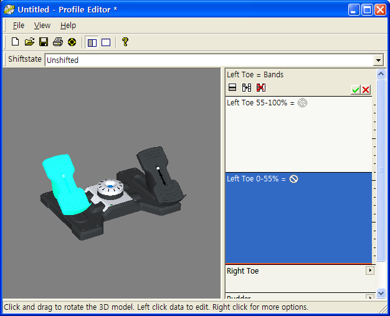Toggle the data-only view layout button
Viewport: 390px width, 316px height.
tap(106, 42)
